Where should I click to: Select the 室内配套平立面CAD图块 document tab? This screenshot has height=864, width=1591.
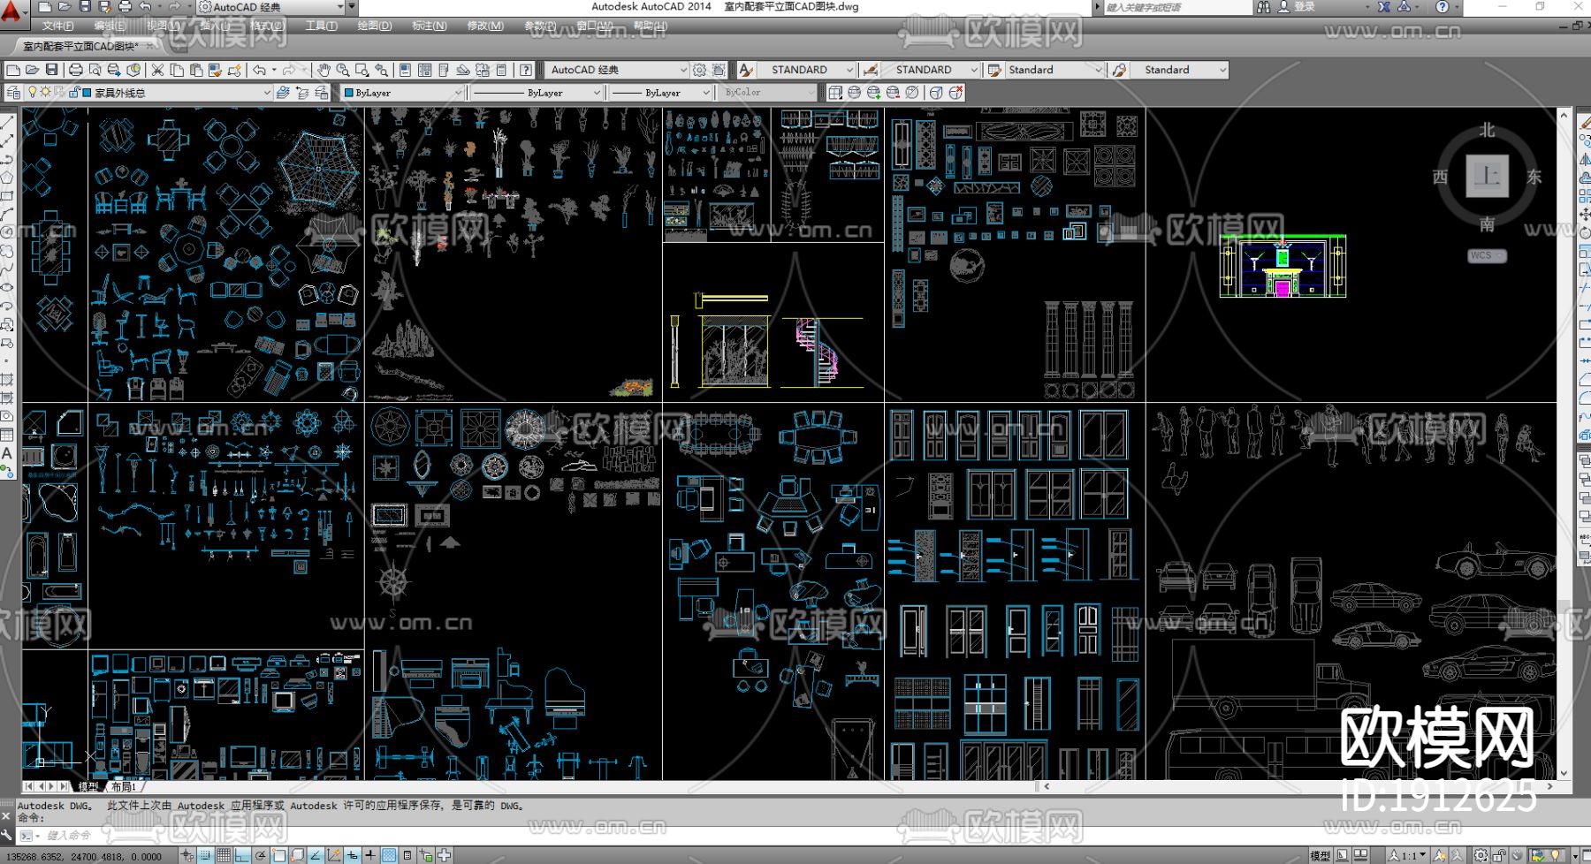pos(80,46)
